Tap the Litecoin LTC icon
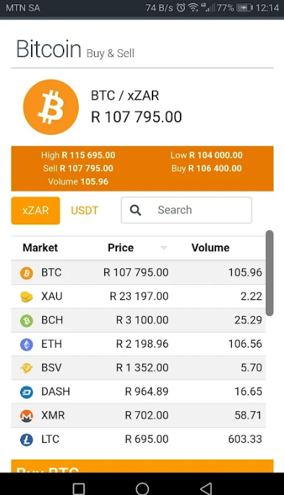Image resolution: width=284 pixels, height=495 pixels. [x=27, y=439]
